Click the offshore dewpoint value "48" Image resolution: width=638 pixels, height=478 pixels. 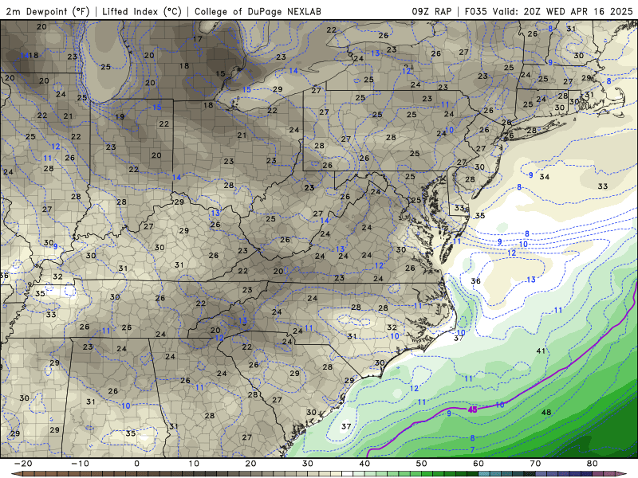(x=546, y=412)
